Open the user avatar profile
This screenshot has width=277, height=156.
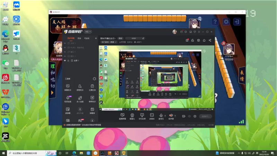point(175,32)
